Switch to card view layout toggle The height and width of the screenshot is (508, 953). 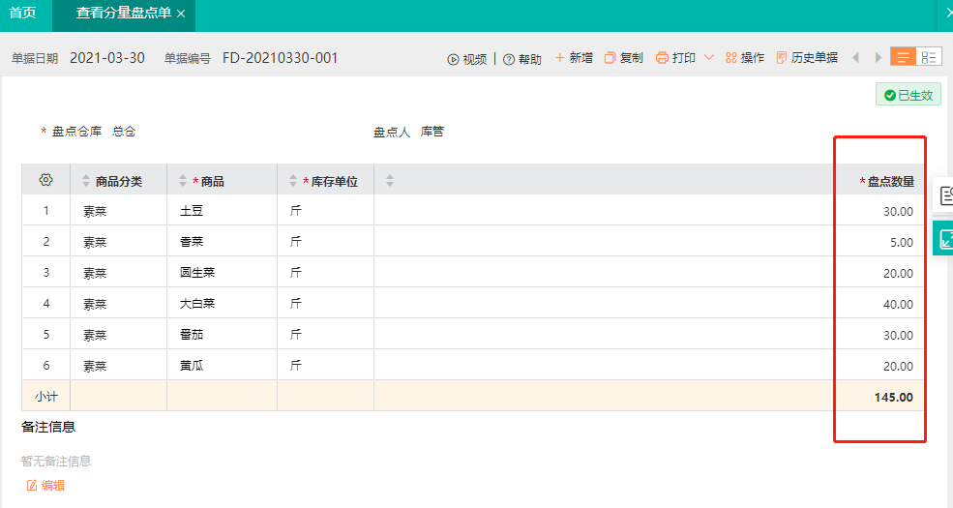[929, 57]
